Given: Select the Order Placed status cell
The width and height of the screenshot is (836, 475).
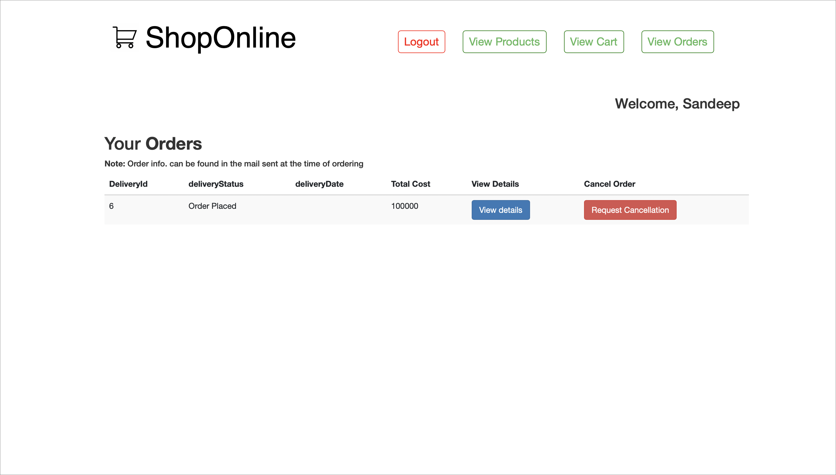Looking at the screenshot, I should tap(212, 206).
